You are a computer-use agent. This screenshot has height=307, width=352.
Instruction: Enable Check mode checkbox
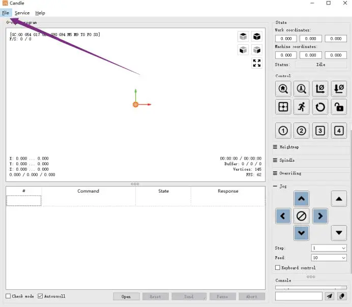8,296
